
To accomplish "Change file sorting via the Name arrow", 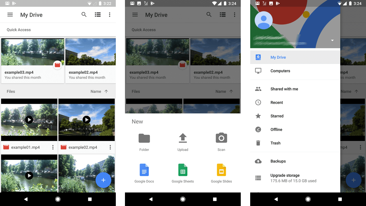I will [x=99, y=91].
